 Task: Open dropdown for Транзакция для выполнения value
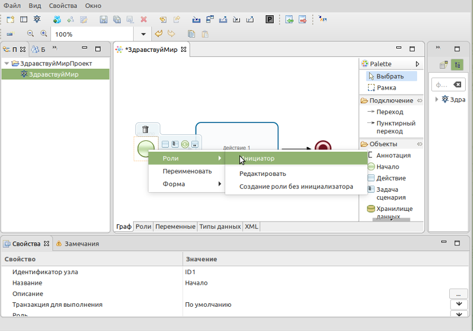(459, 304)
